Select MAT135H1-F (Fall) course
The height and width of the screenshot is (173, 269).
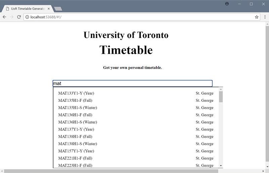coord(136,100)
